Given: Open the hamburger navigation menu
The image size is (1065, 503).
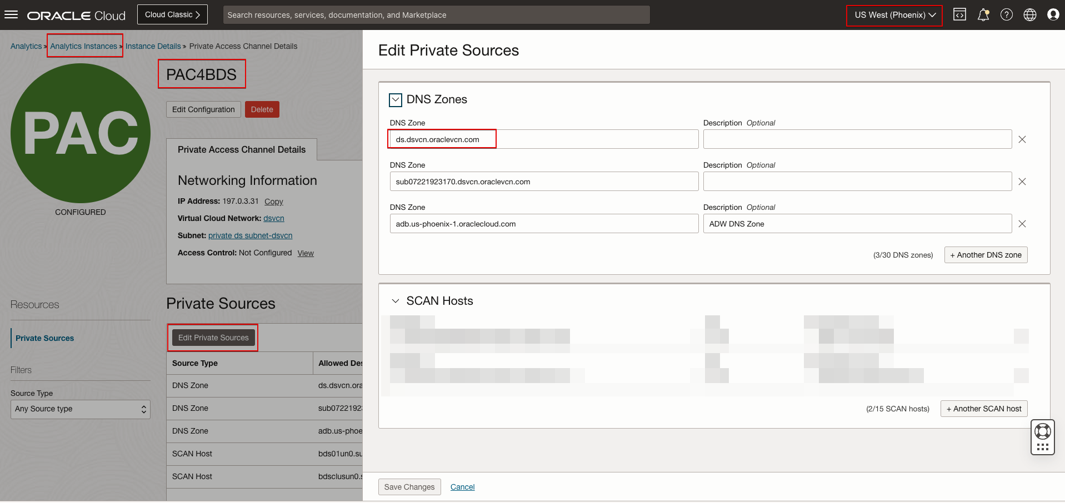Looking at the screenshot, I should (x=11, y=15).
